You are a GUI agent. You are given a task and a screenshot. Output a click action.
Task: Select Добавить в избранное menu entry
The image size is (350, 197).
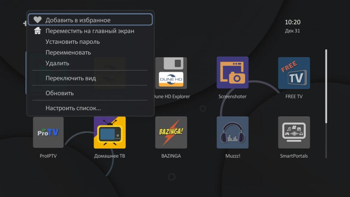pyautogui.click(x=90, y=20)
